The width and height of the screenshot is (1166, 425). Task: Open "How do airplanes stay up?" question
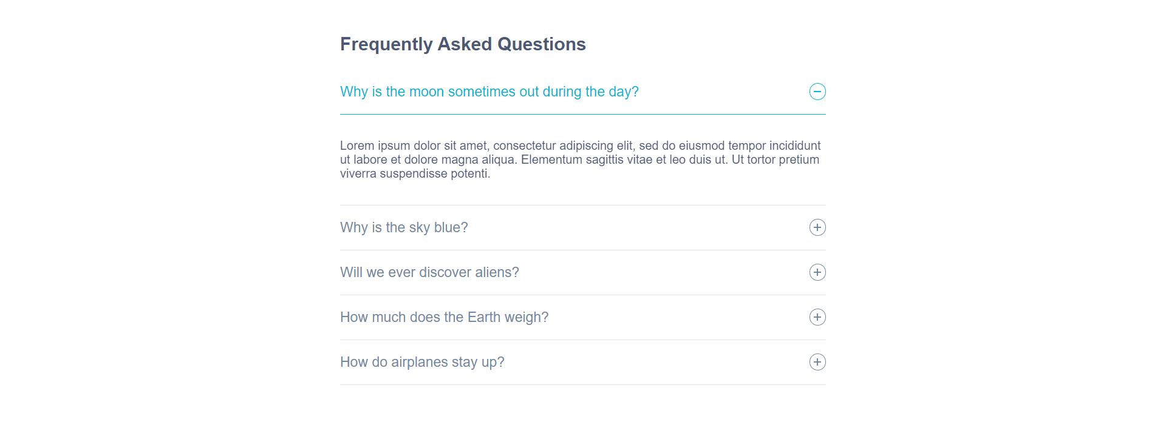pyautogui.click(x=422, y=362)
